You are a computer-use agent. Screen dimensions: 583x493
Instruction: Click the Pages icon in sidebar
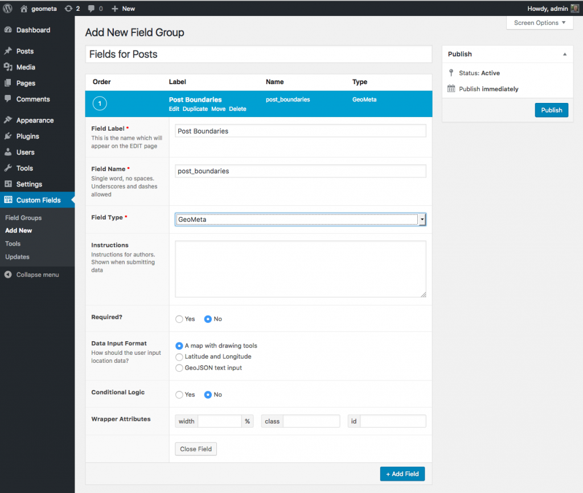8,83
